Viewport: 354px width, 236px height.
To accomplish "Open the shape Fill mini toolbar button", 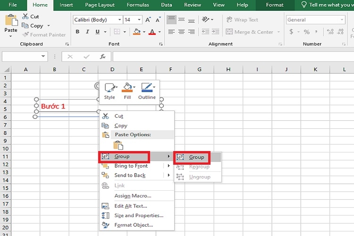I will 127,91.
